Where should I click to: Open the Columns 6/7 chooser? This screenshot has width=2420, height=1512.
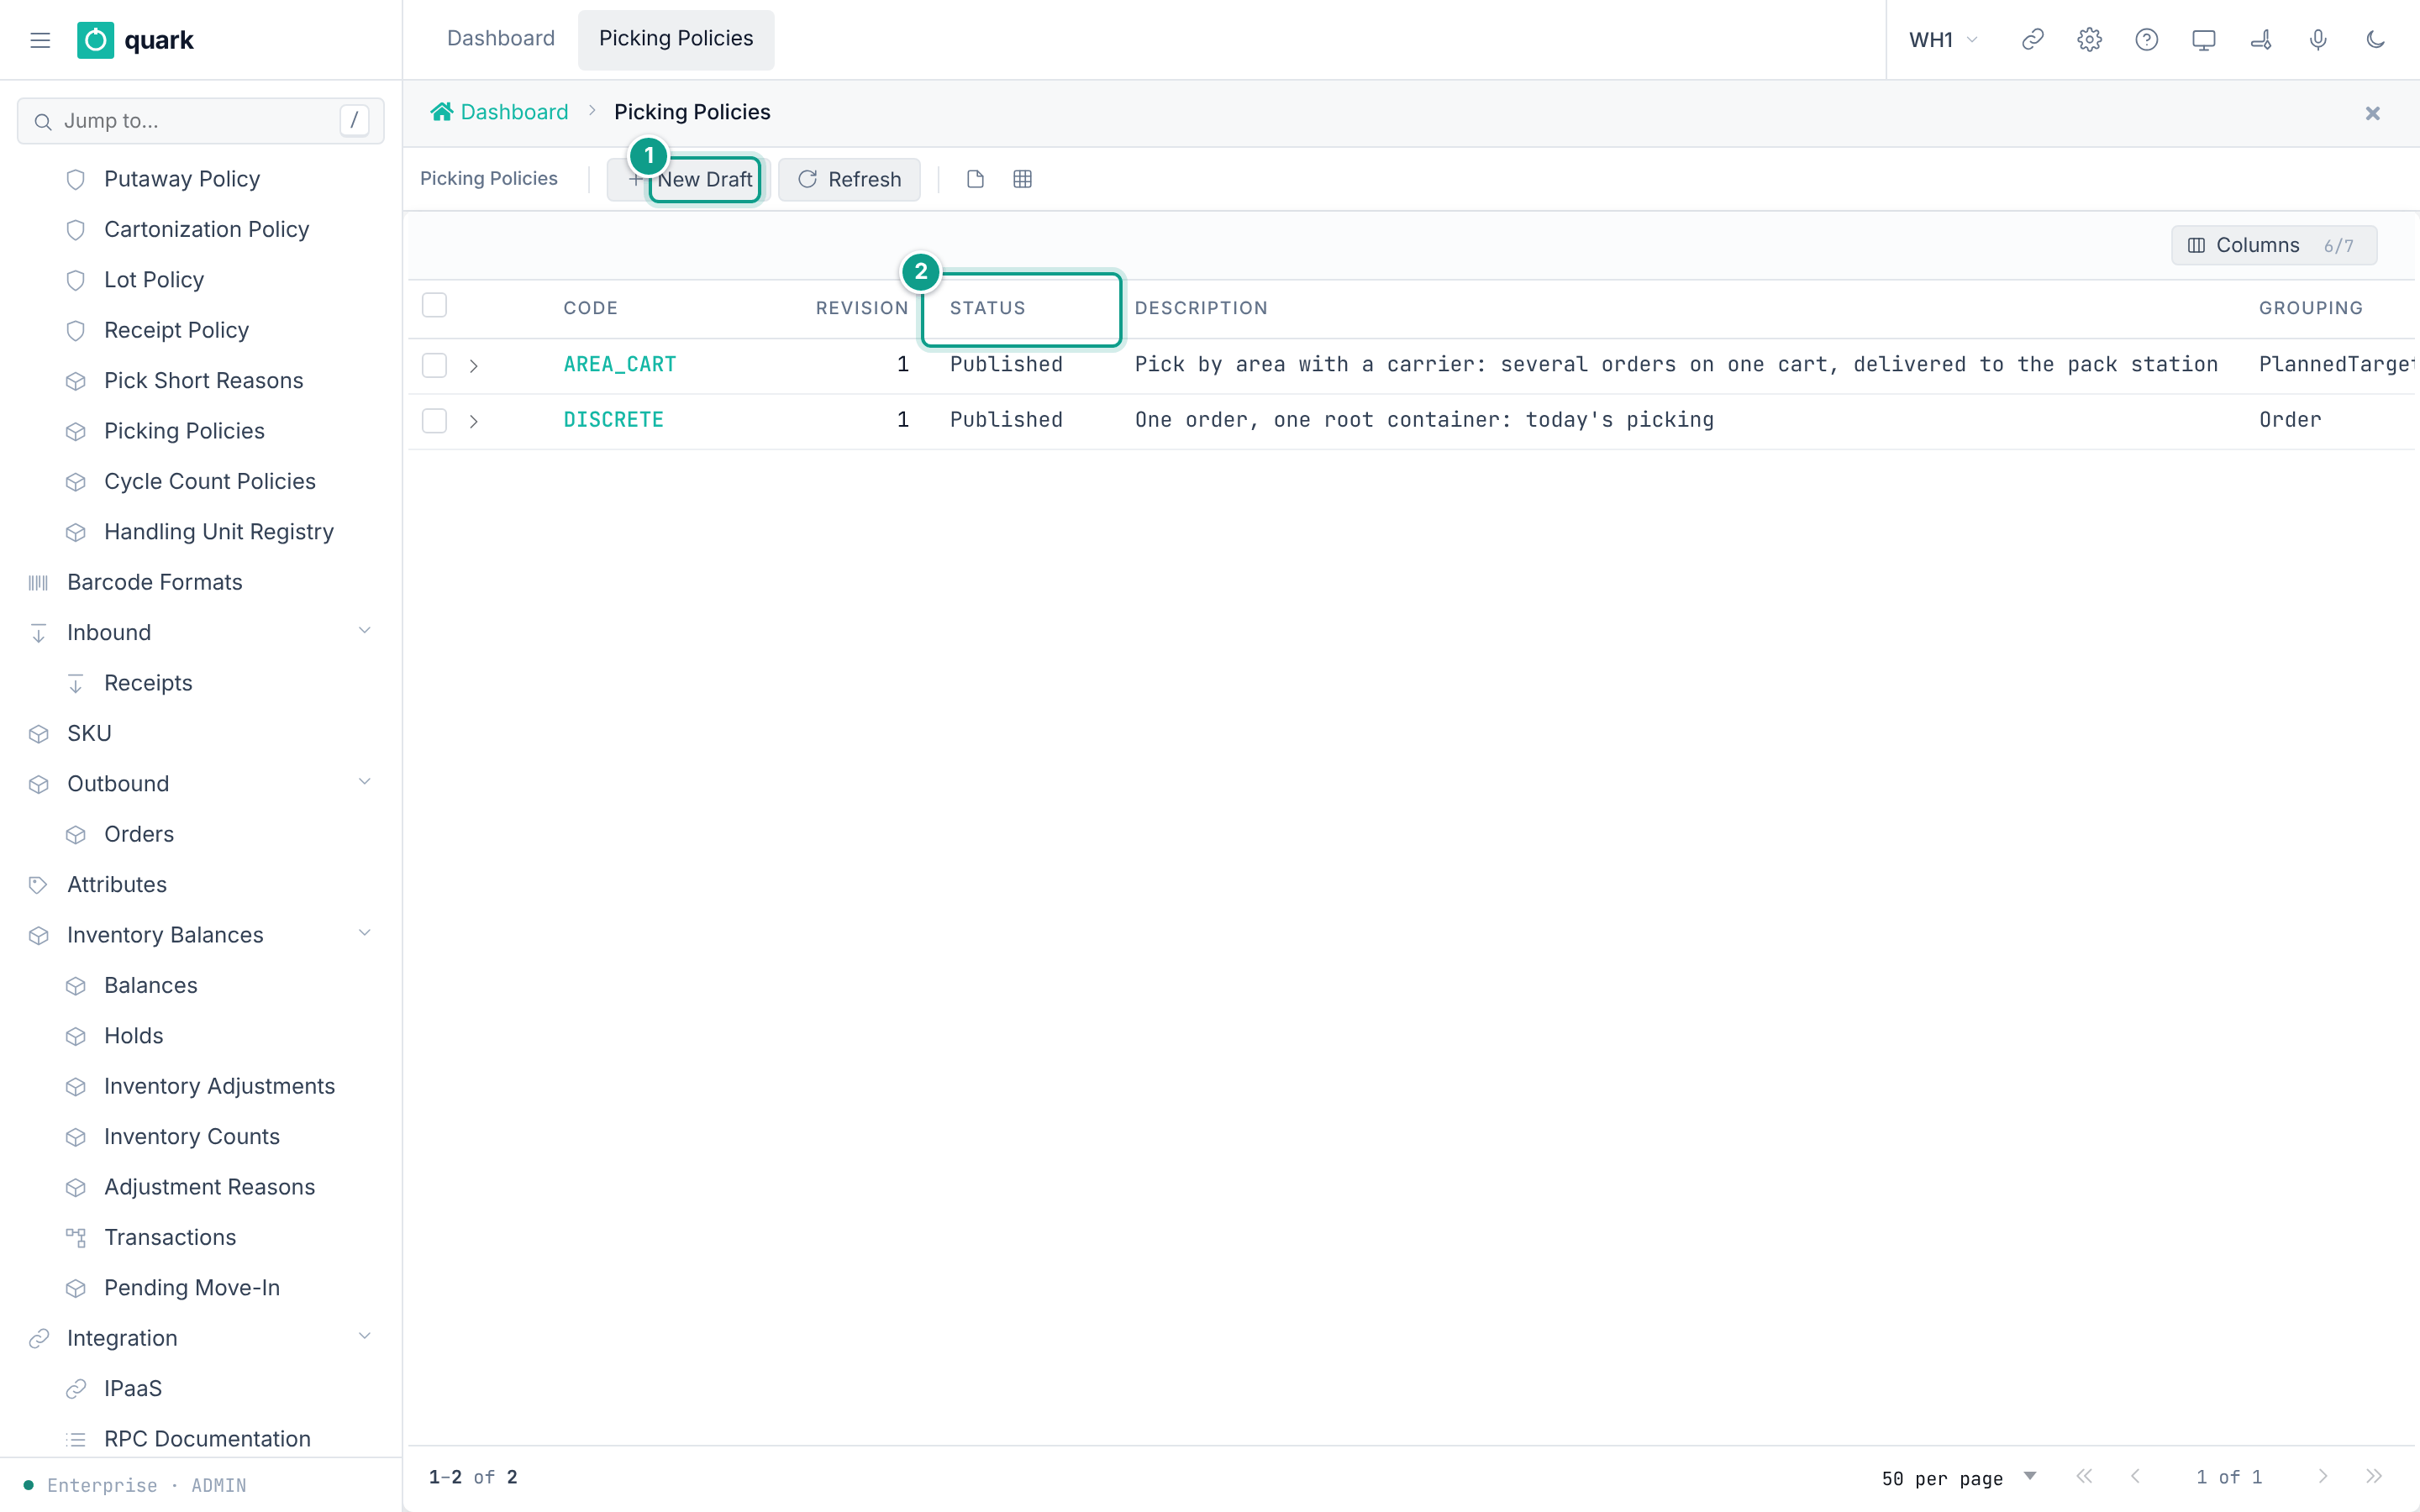pyautogui.click(x=2273, y=245)
